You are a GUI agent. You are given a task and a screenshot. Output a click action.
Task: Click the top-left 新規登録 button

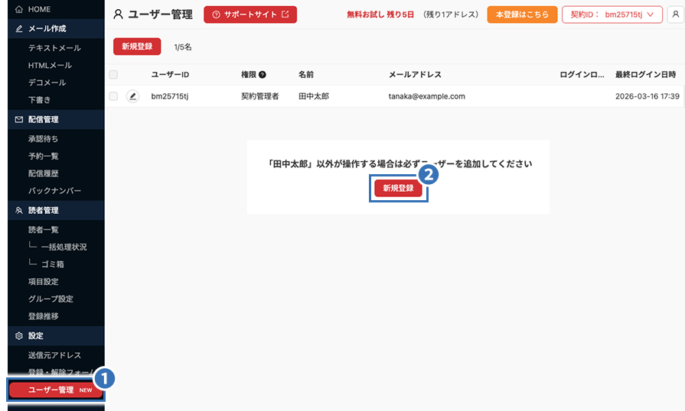(137, 47)
